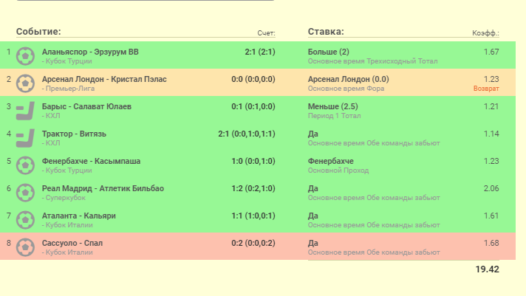Click the Возврат status label
The width and height of the screenshot is (526, 296).
(486, 89)
